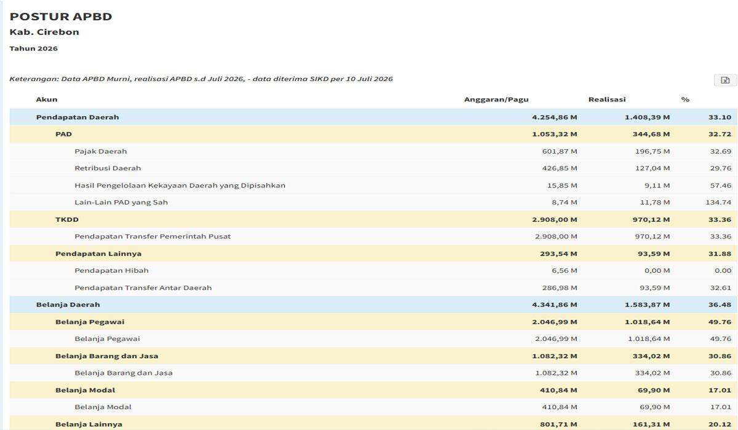Click the 4.254,86 M budget value
Screen dimensions: 738x430
pyautogui.click(x=555, y=117)
